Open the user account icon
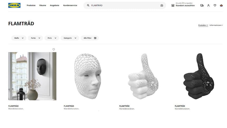227x128 pixels. point(209,5)
